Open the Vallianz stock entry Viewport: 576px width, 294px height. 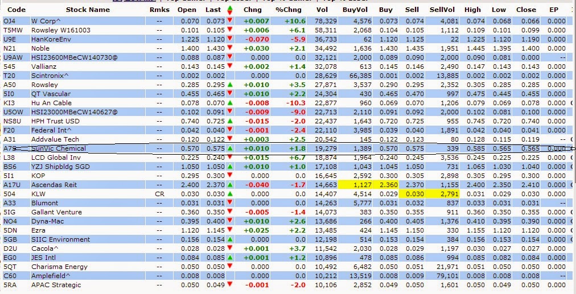pyautogui.click(x=44, y=67)
